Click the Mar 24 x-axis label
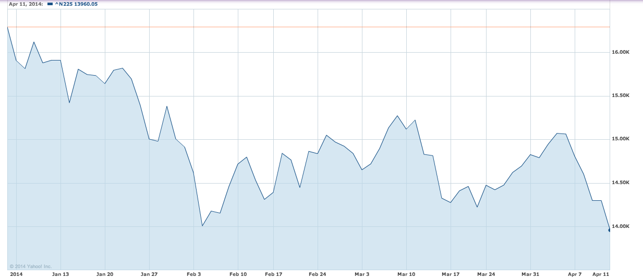This screenshot has width=643, height=278. 486,274
